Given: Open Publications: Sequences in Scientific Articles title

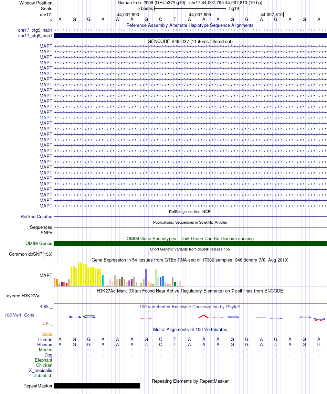Looking at the screenshot, I should click(190, 222).
